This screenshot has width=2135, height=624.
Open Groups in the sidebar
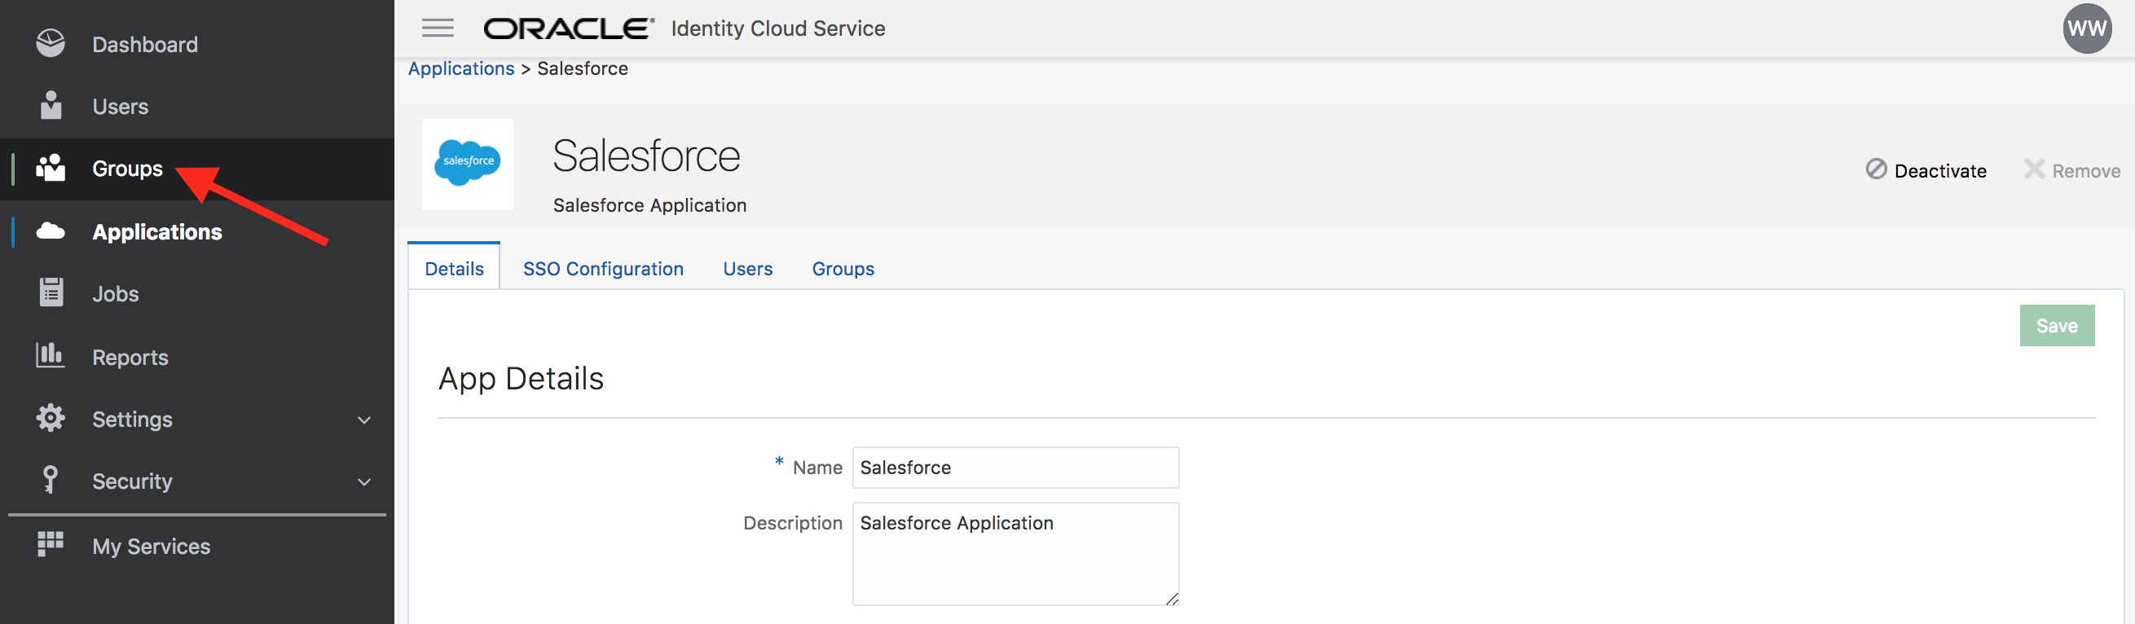pyautogui.click(x=128, y=169)
